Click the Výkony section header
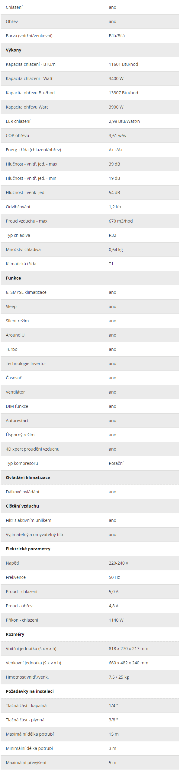Viewport: 180px width, 772px height. [14, 50]
